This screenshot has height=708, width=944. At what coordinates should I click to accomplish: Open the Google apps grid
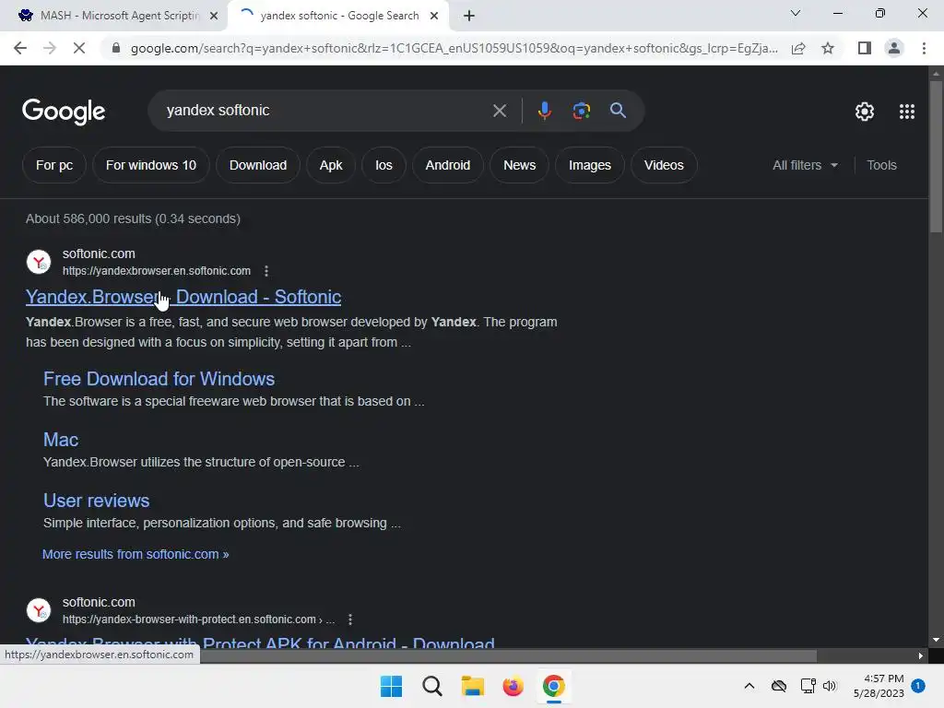[907, 112]
